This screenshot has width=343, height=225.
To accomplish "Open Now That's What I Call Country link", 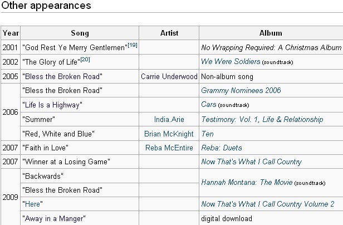I will (x=251, y=162).
